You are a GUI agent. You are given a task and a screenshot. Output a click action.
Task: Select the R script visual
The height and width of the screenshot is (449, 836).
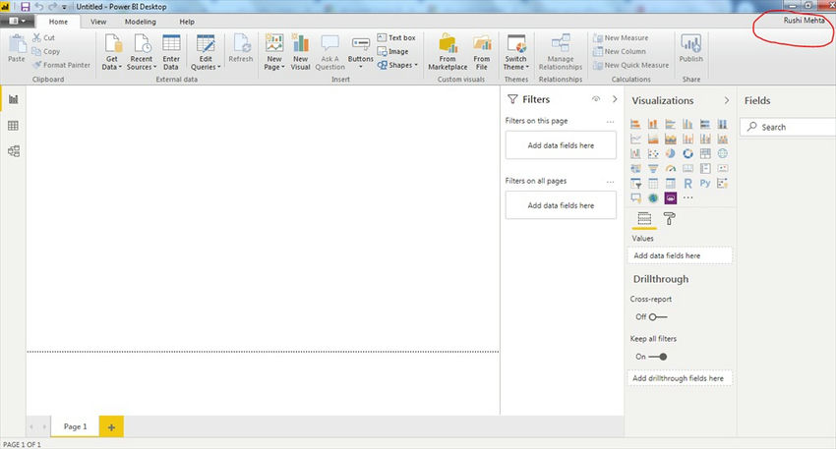(687, 183)
